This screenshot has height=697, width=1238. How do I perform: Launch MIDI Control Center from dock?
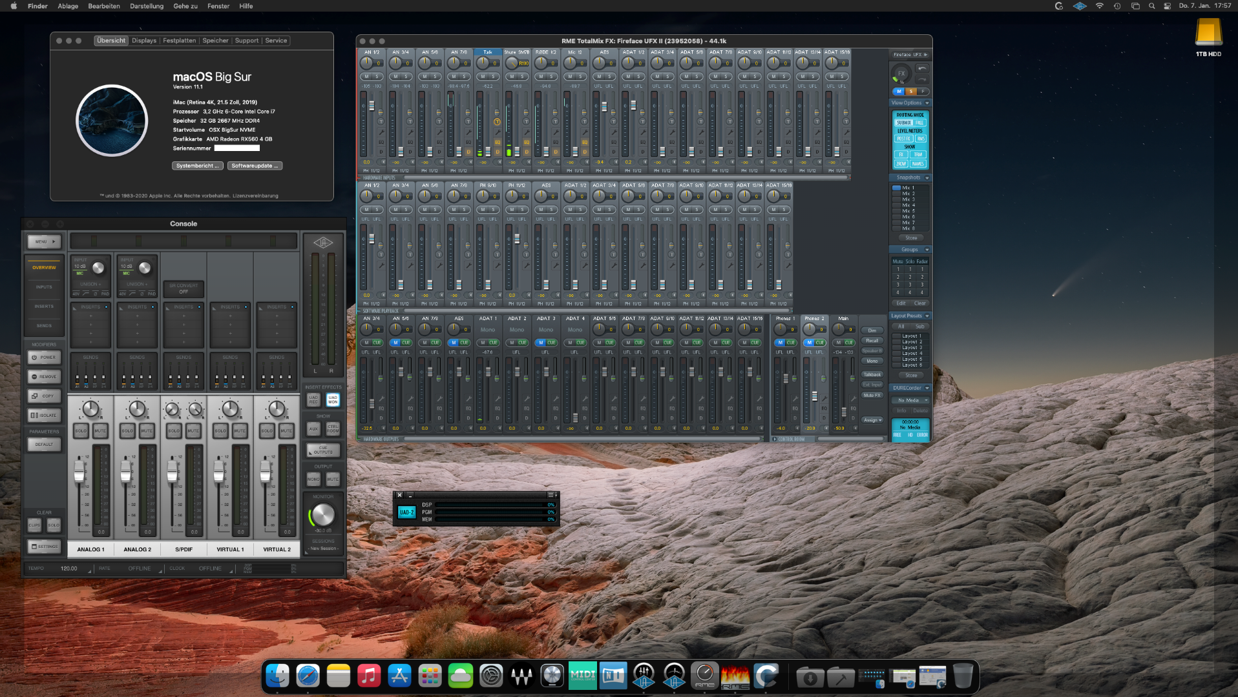582,676
